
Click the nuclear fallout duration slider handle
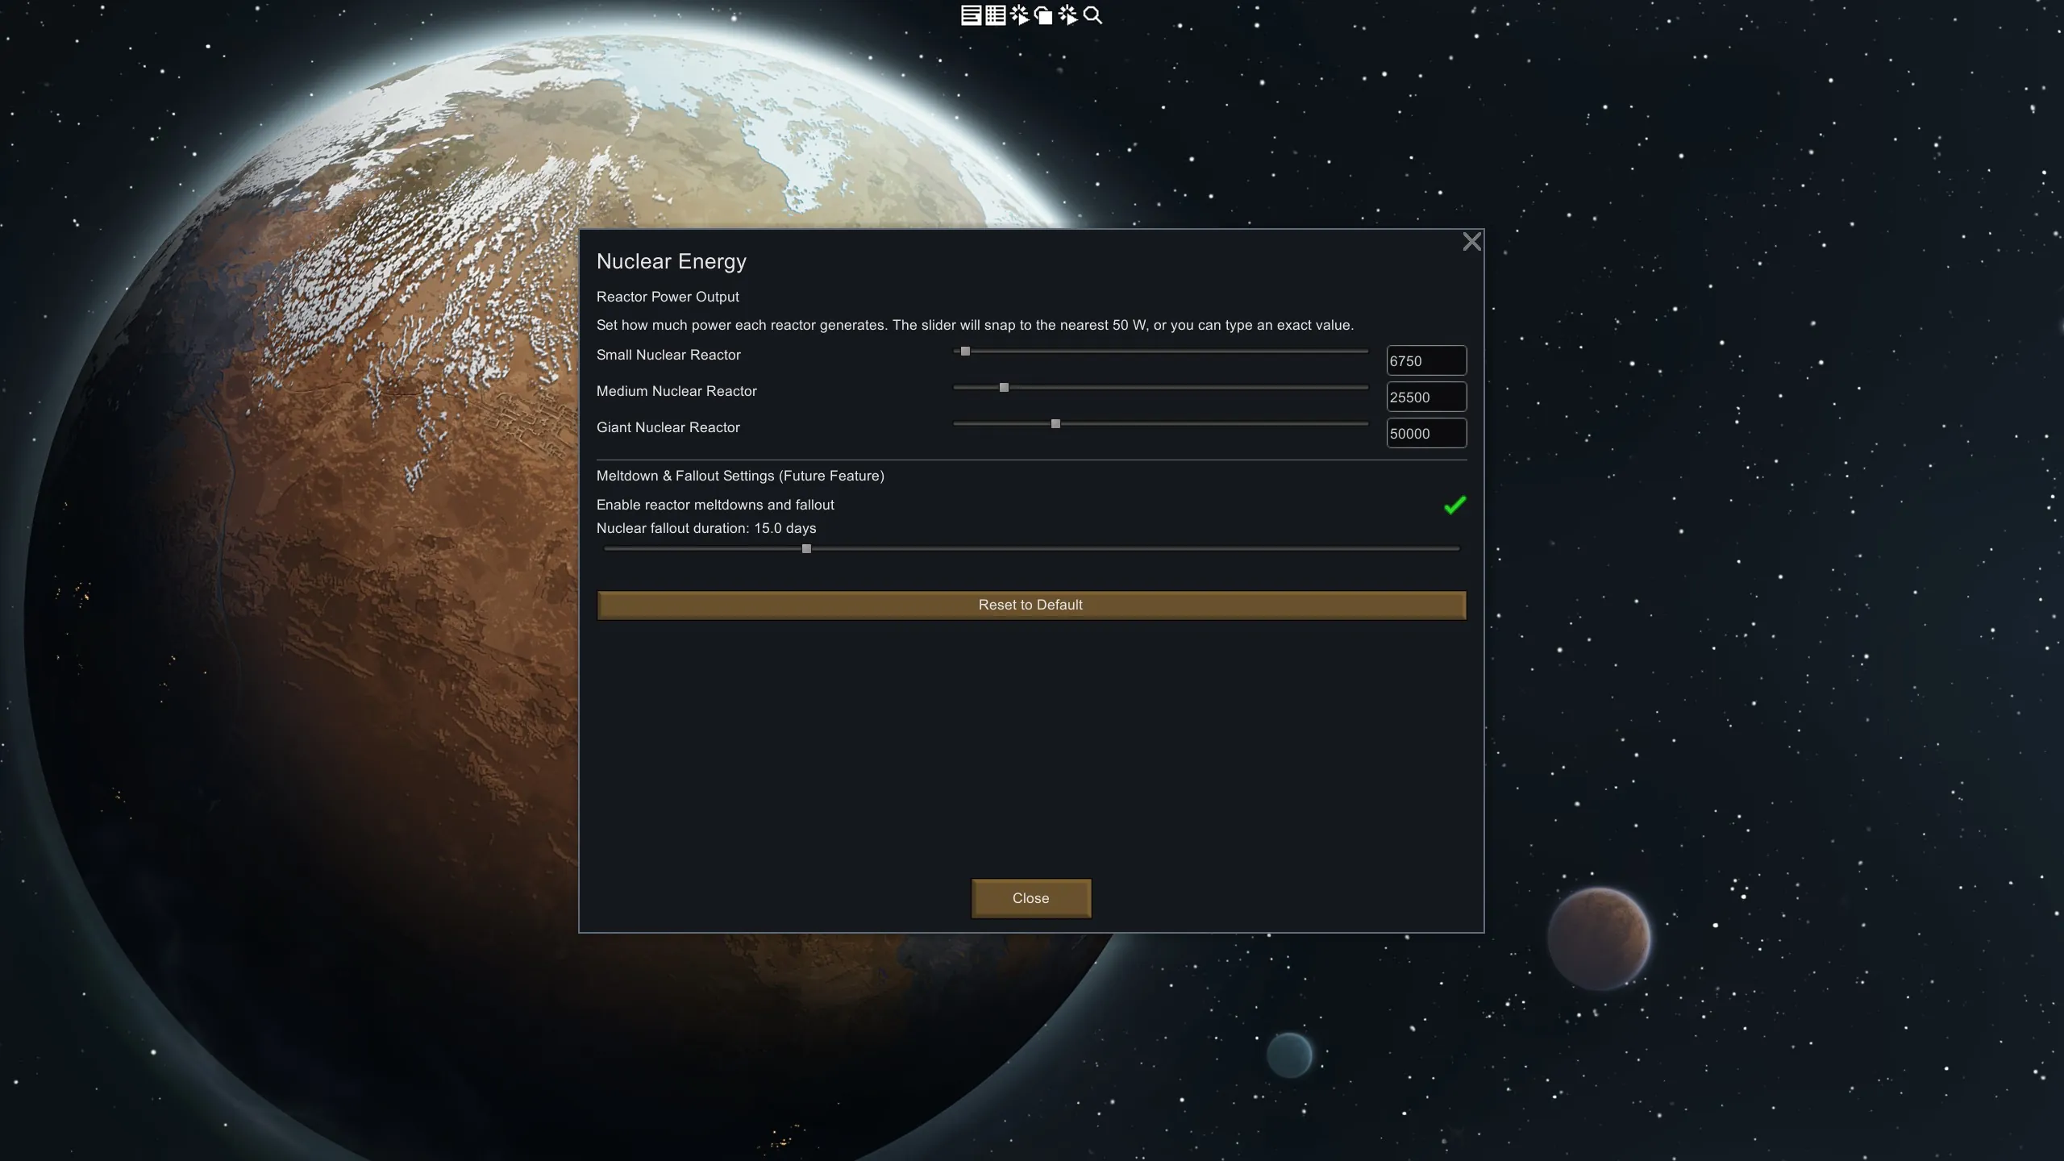(806, 549)
